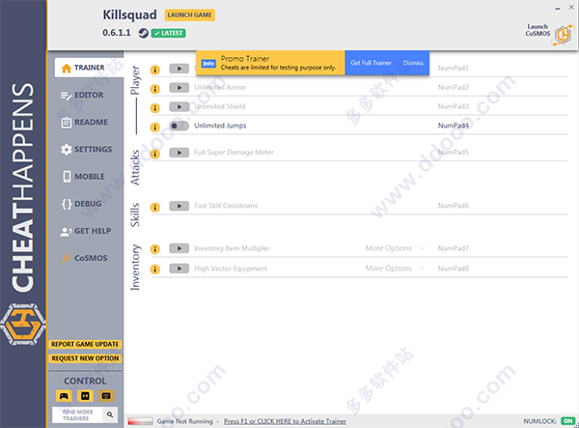The width and height of the screenshot is (579, 428).
Task: Click the Cheat Happens hexagon logo
Action: (23, 325)
